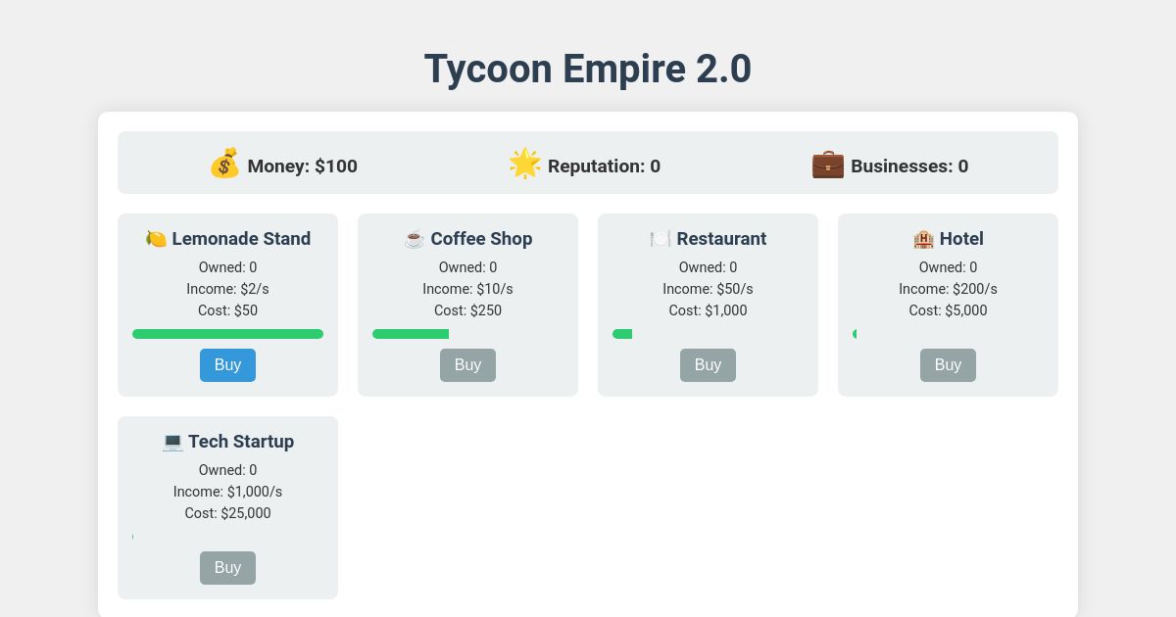The width and height of the screenshot is (1176, 617).
Task: Click the money bag icon in stats bar
Action: point(225,165)
